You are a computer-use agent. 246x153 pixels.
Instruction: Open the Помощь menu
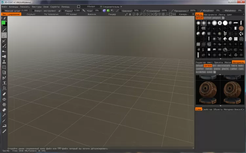coord(65,7)
